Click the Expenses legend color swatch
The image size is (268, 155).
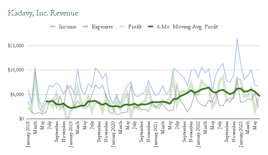[x=85, y=26]
